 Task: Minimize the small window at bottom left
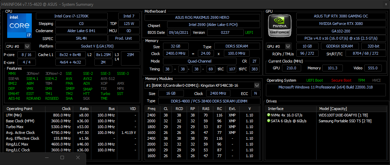46,157
